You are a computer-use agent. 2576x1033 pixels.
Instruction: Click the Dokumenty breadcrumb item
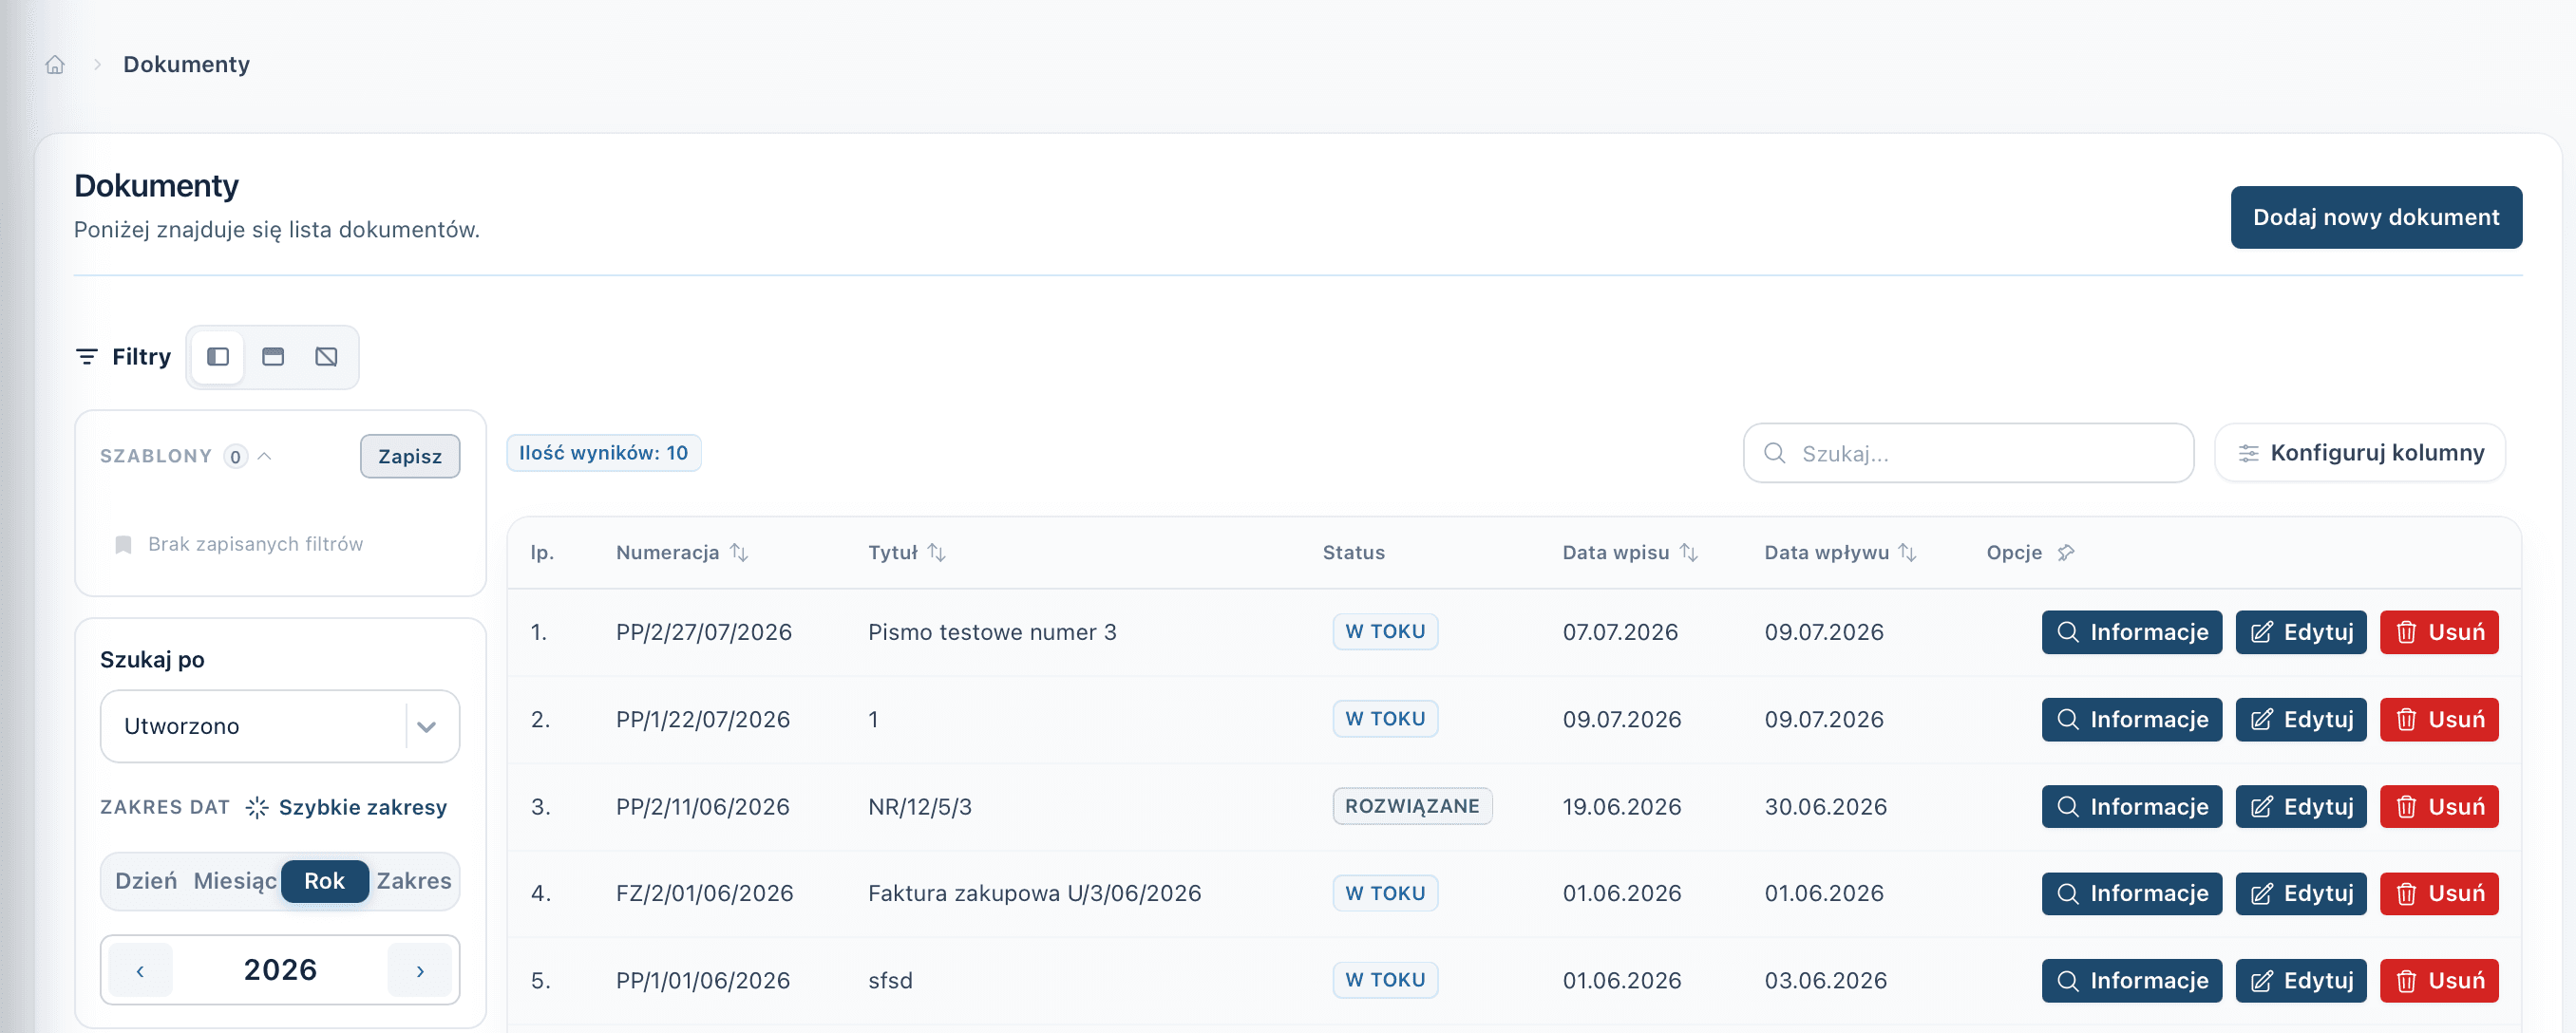tap(186, 64)
